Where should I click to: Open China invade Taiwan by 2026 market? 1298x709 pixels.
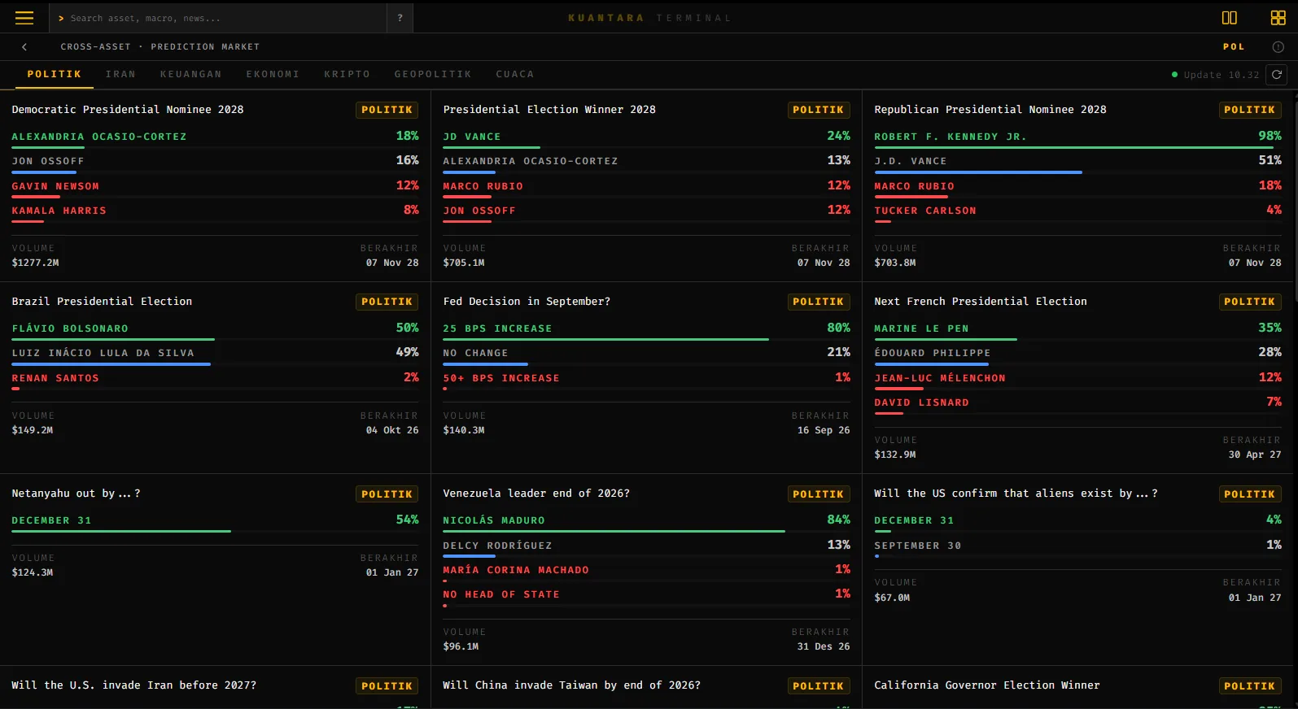[571, 685]
